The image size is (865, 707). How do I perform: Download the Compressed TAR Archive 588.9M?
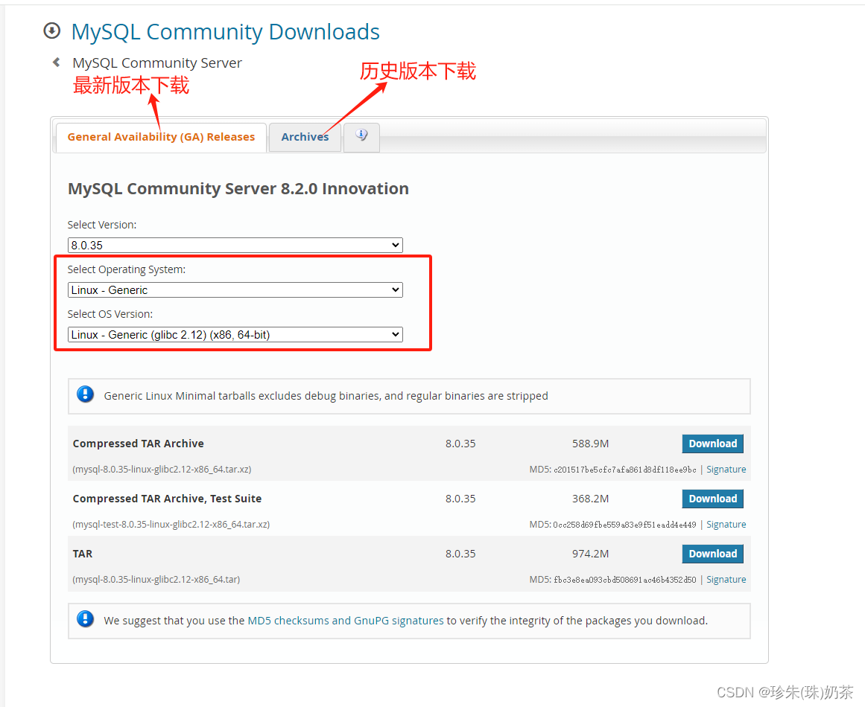coord(713,444)
